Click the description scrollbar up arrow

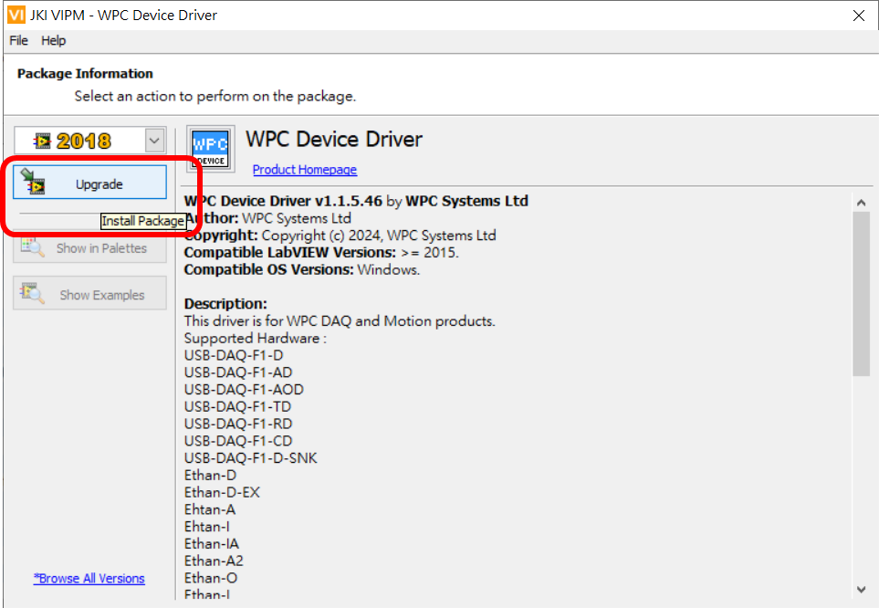(861, 203)
